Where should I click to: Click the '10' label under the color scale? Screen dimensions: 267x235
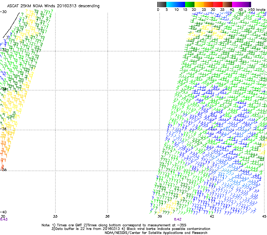(176, 10)
